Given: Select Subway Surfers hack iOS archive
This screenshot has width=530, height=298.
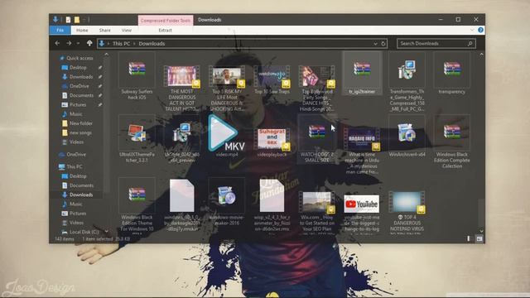Looking at the screenshot, I should 137,76.
